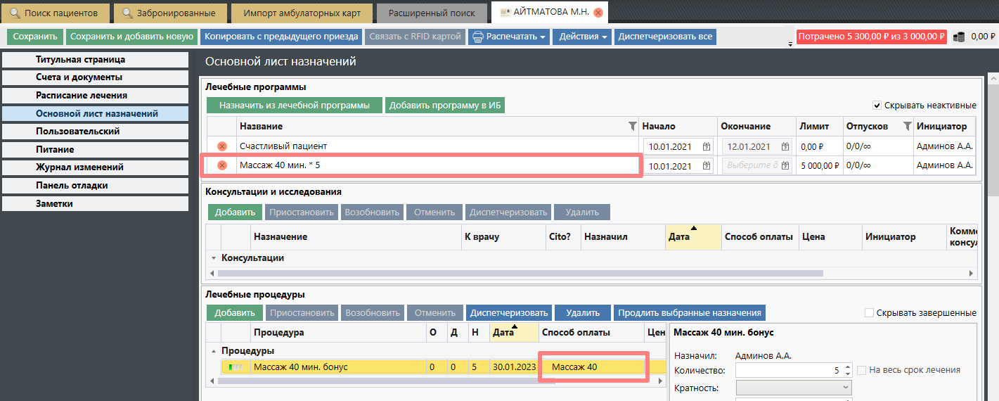The image size is (999, 401).
Task: Check На весь срок лечения
Action: 861,370
